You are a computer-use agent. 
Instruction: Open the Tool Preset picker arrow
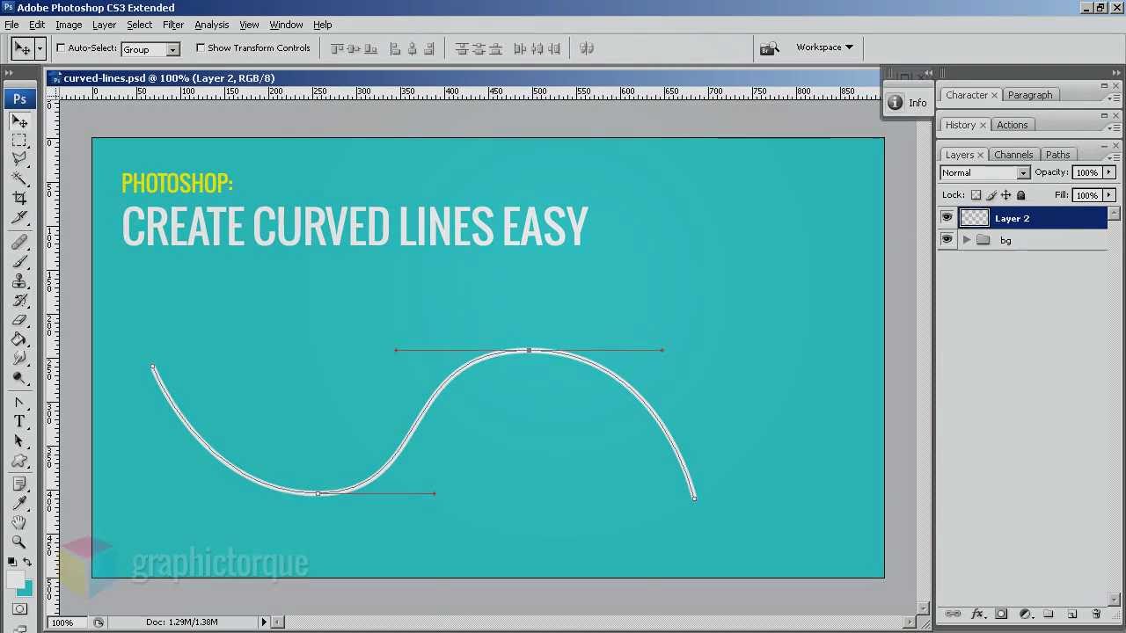pyautogui.click(x=40, y=49)
